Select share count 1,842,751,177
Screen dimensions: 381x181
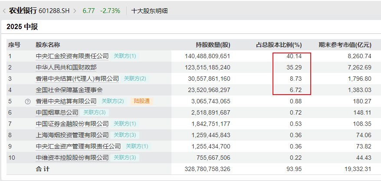pyautogui.click(x=210, y=124)
